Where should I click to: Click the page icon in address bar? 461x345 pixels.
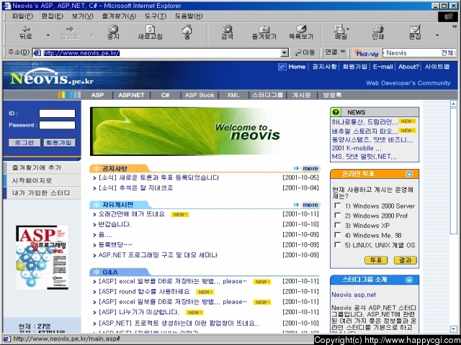point(37,52)
